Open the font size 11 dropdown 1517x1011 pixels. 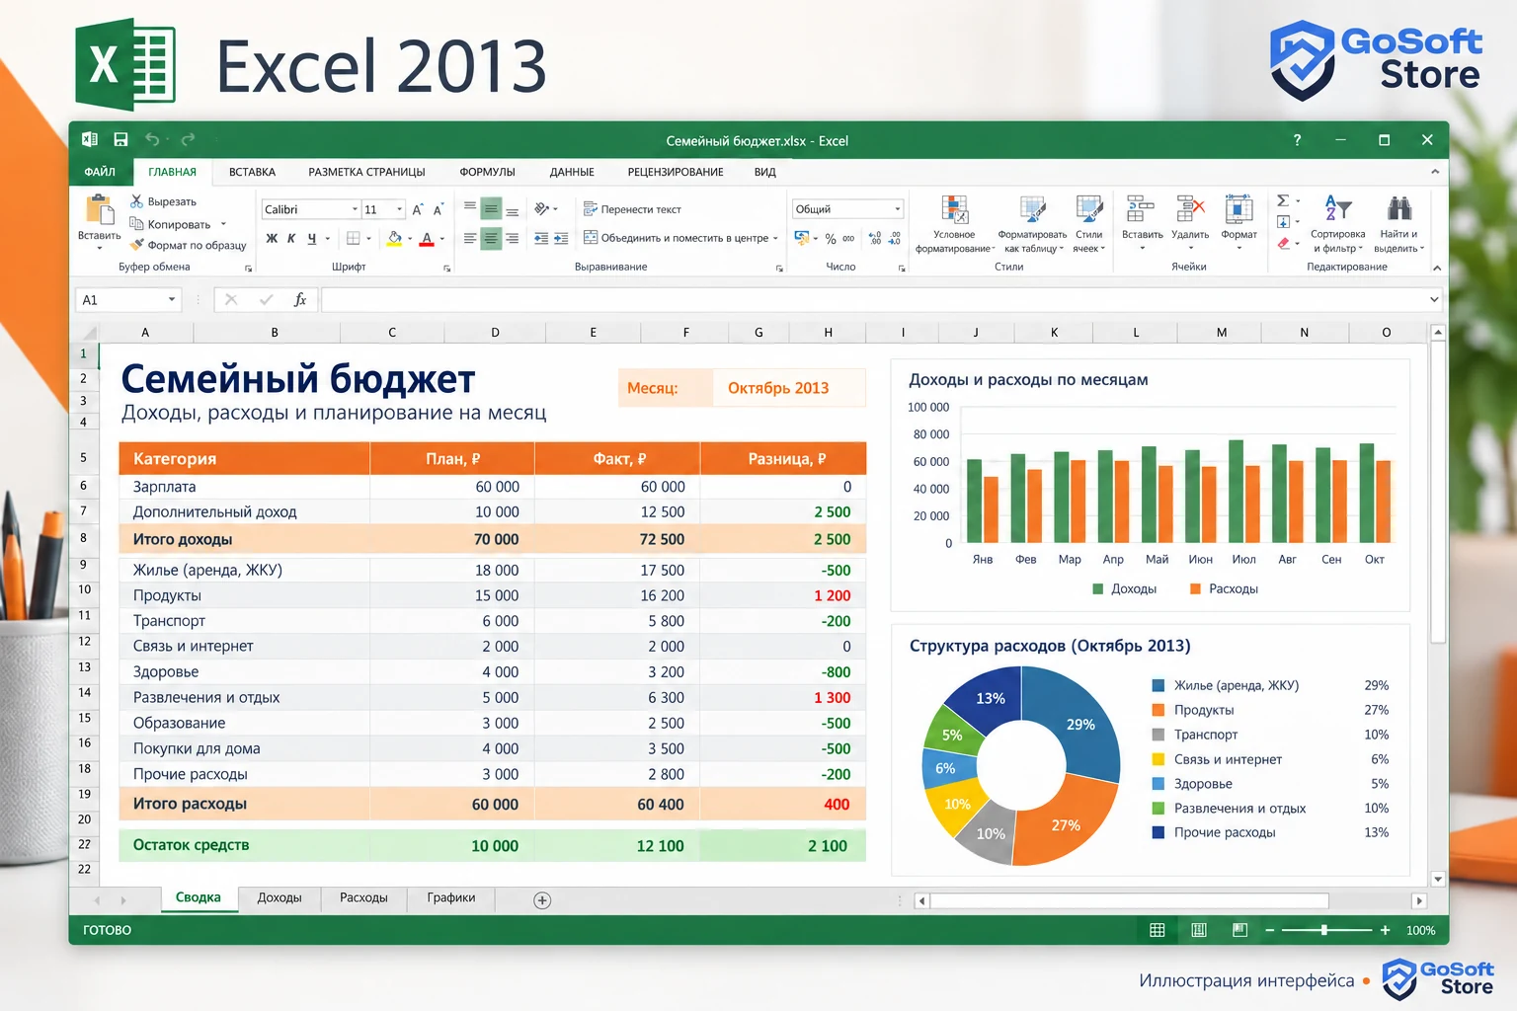[399, 209]
